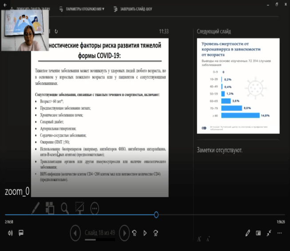Toggle subtitles and captions icon
Image resolution: width=290 pixels, height=251 pixels.
(x=21, y=233)
